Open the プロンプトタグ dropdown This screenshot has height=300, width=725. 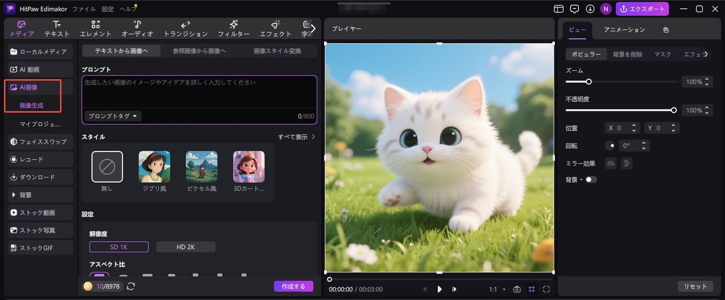[x=113, y=116]
